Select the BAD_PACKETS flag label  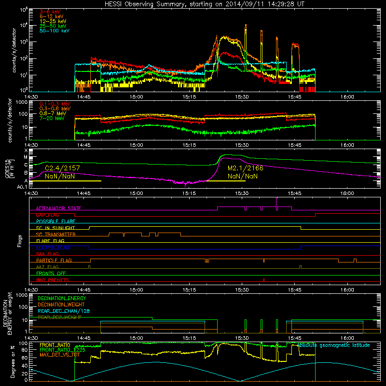53,280
